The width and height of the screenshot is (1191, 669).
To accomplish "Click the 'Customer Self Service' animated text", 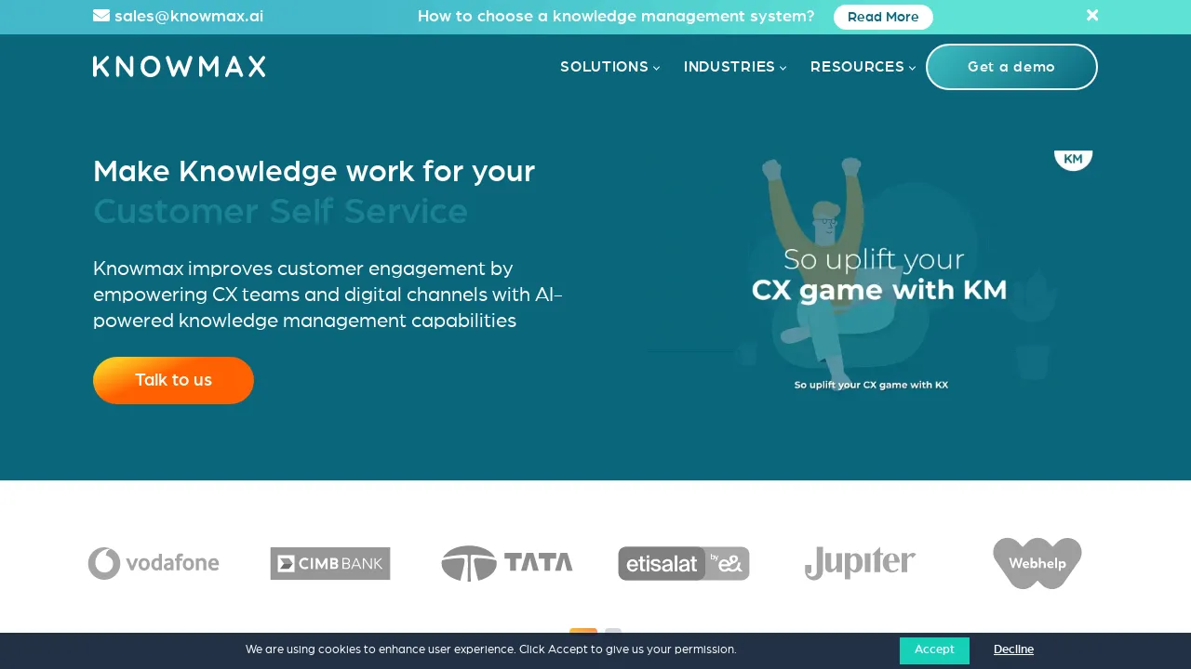I will pyautogui.click(x=281, y=212).
